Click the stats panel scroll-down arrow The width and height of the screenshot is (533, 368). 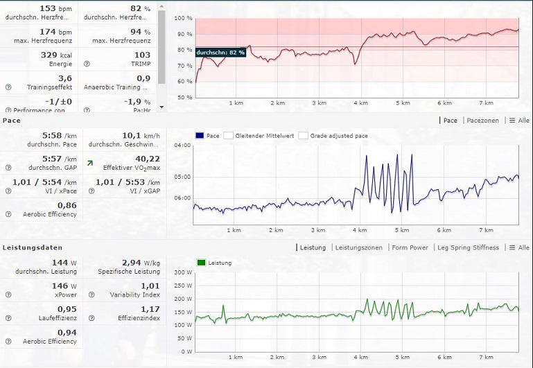coord(161,107)
